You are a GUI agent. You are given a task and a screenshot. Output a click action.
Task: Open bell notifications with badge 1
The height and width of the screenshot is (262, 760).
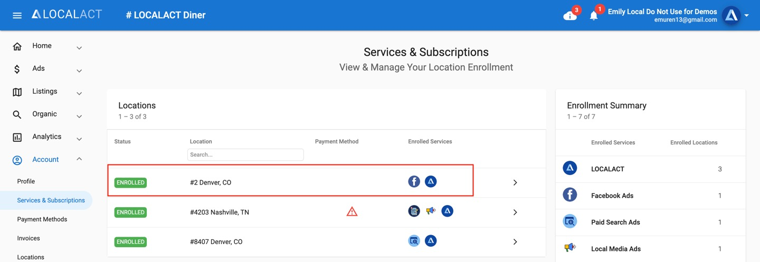(594, 16)
